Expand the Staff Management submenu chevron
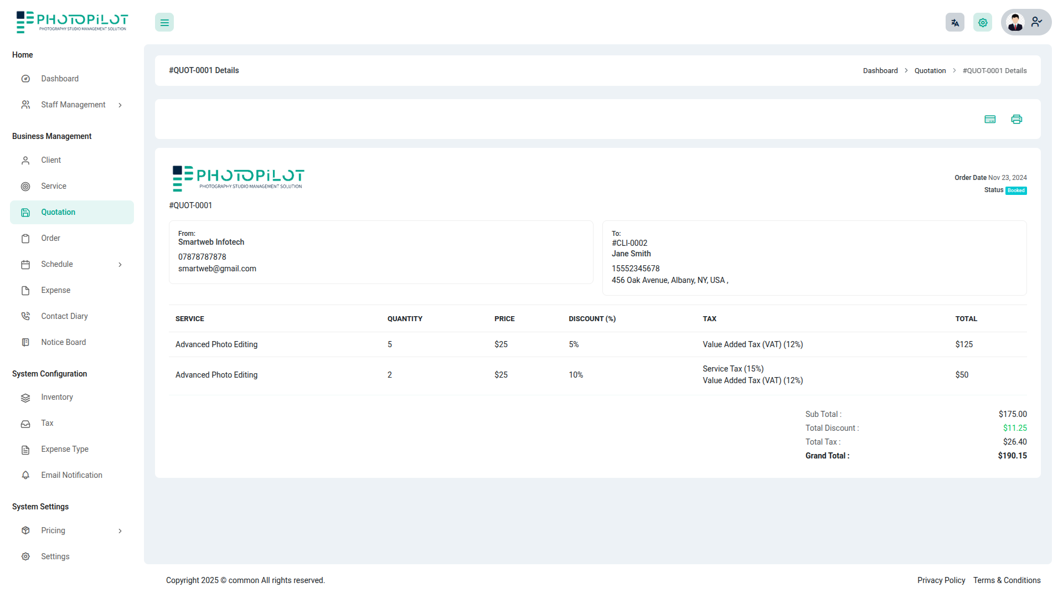Image resolution: width=1063 pixels, height=598 pixels. pos(120,105)
